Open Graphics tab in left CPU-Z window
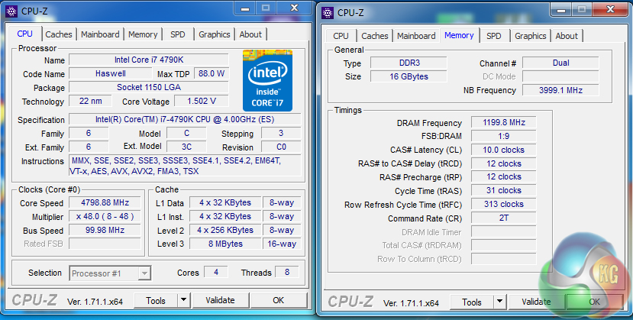Image resolution: width=633 pixels, height=320 pixels. [215, 34]
